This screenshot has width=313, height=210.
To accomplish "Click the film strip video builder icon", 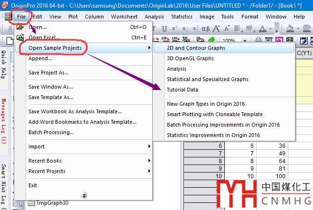I will coord(290,39).
